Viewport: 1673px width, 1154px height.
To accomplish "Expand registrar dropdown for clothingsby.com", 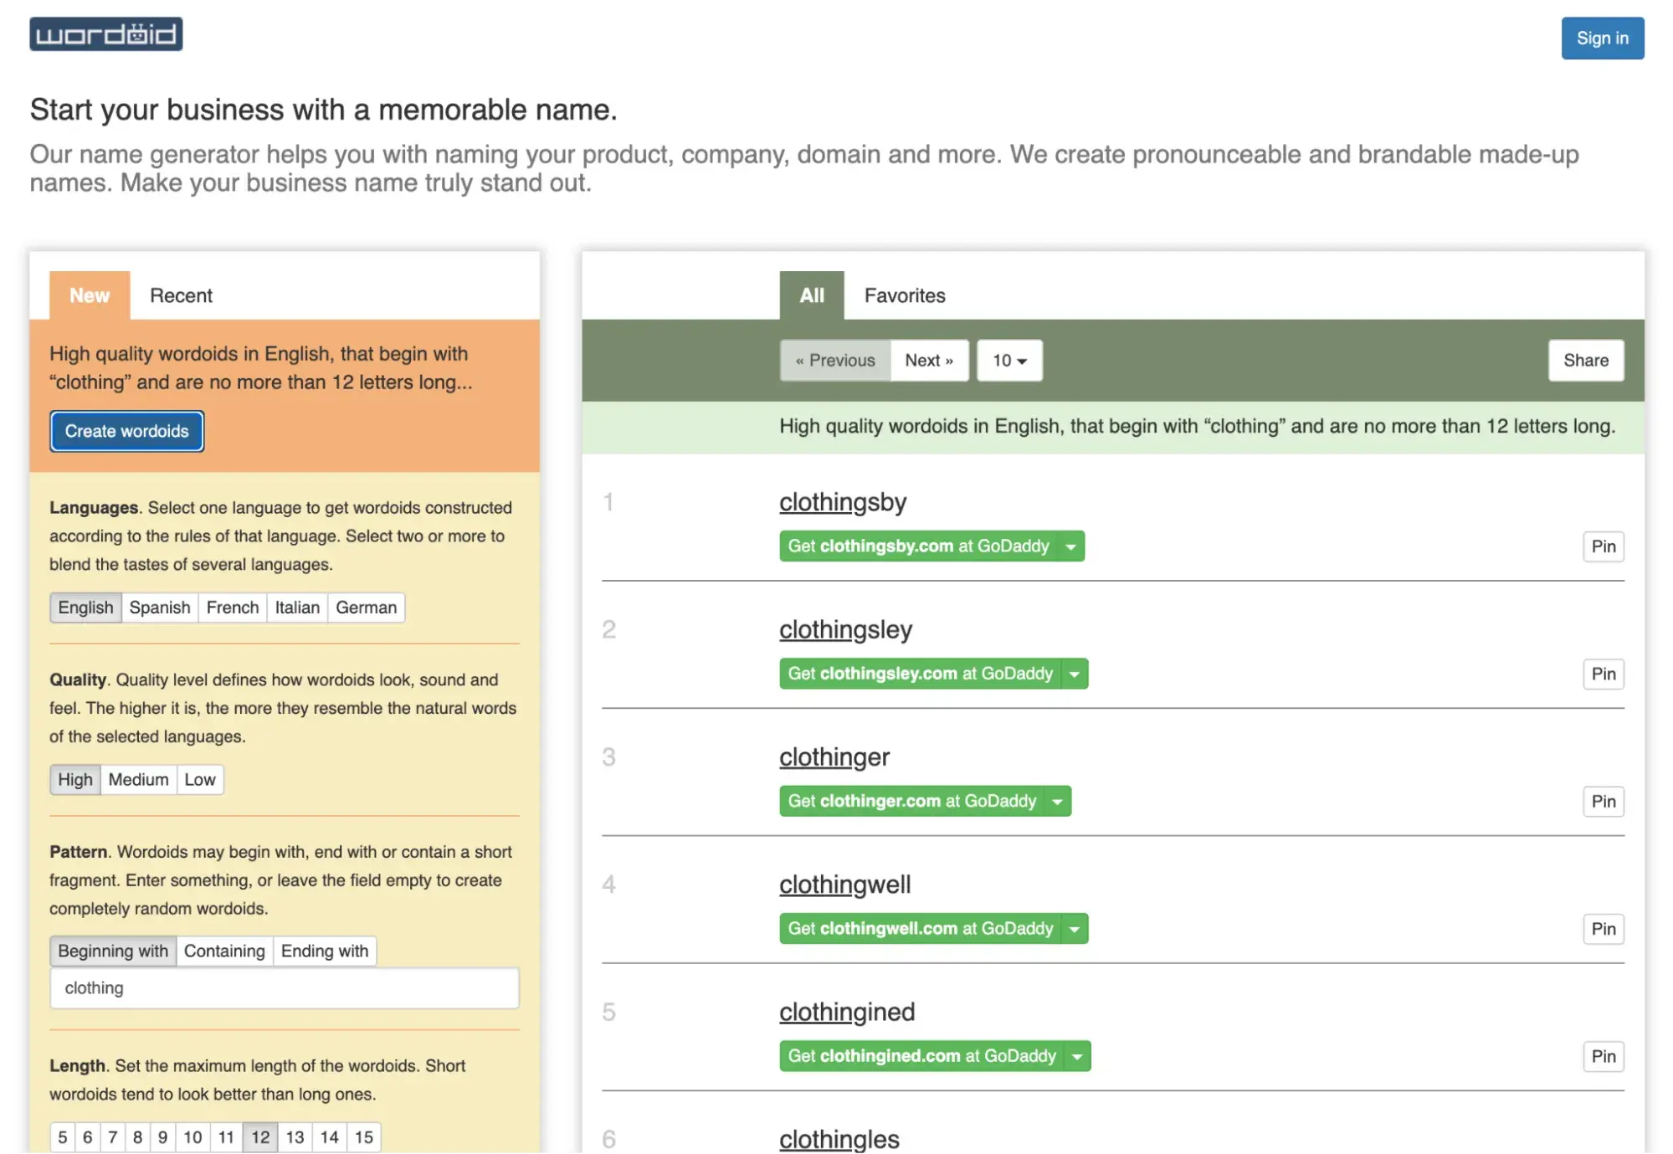I will [1071, 546].
